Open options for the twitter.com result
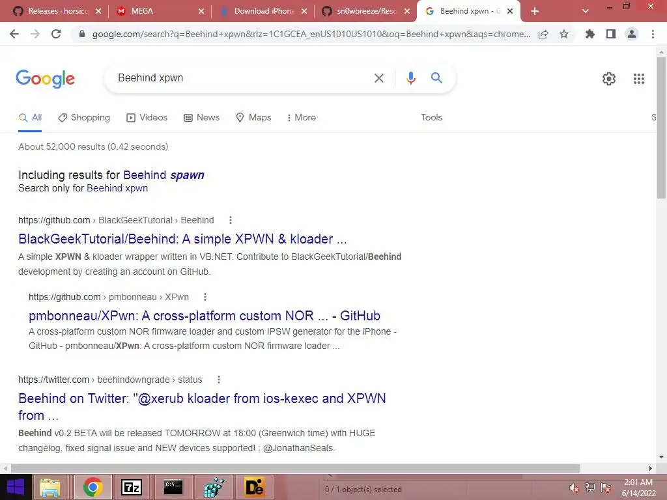 pos(218,380)
